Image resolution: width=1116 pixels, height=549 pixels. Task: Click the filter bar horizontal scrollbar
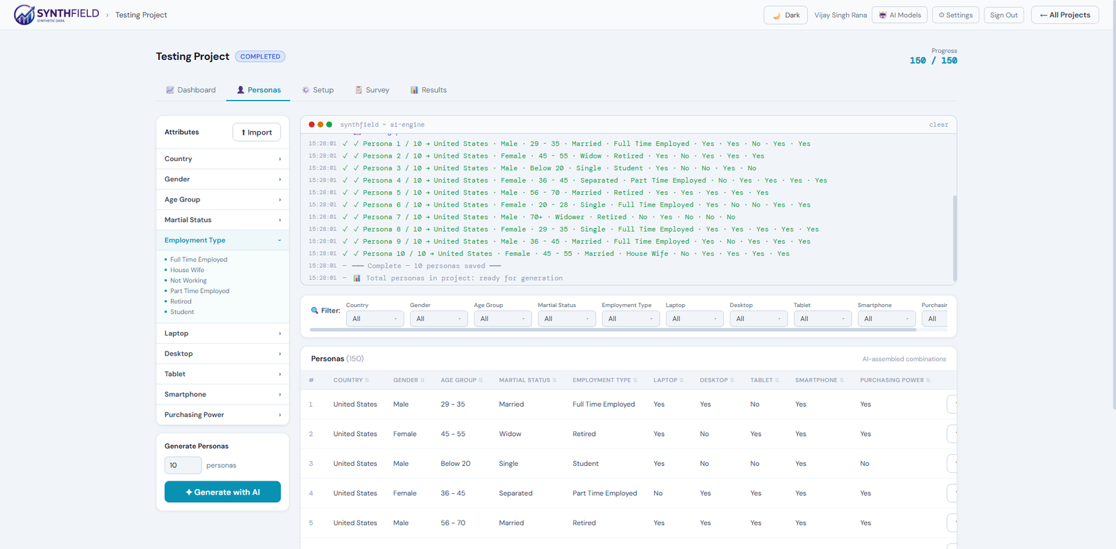pos(613,330)
